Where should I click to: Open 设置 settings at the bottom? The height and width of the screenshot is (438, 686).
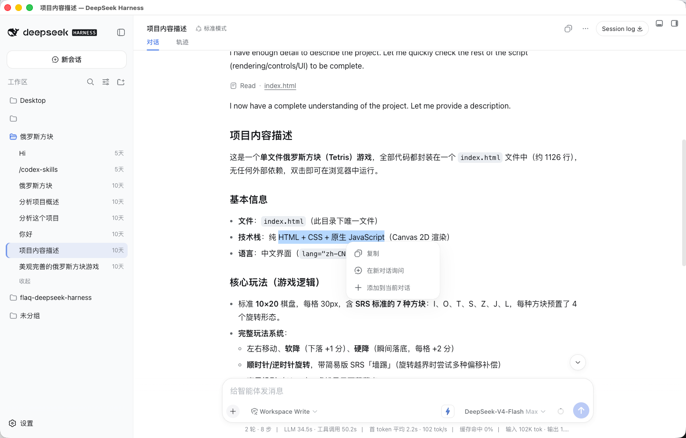(21, 423)
